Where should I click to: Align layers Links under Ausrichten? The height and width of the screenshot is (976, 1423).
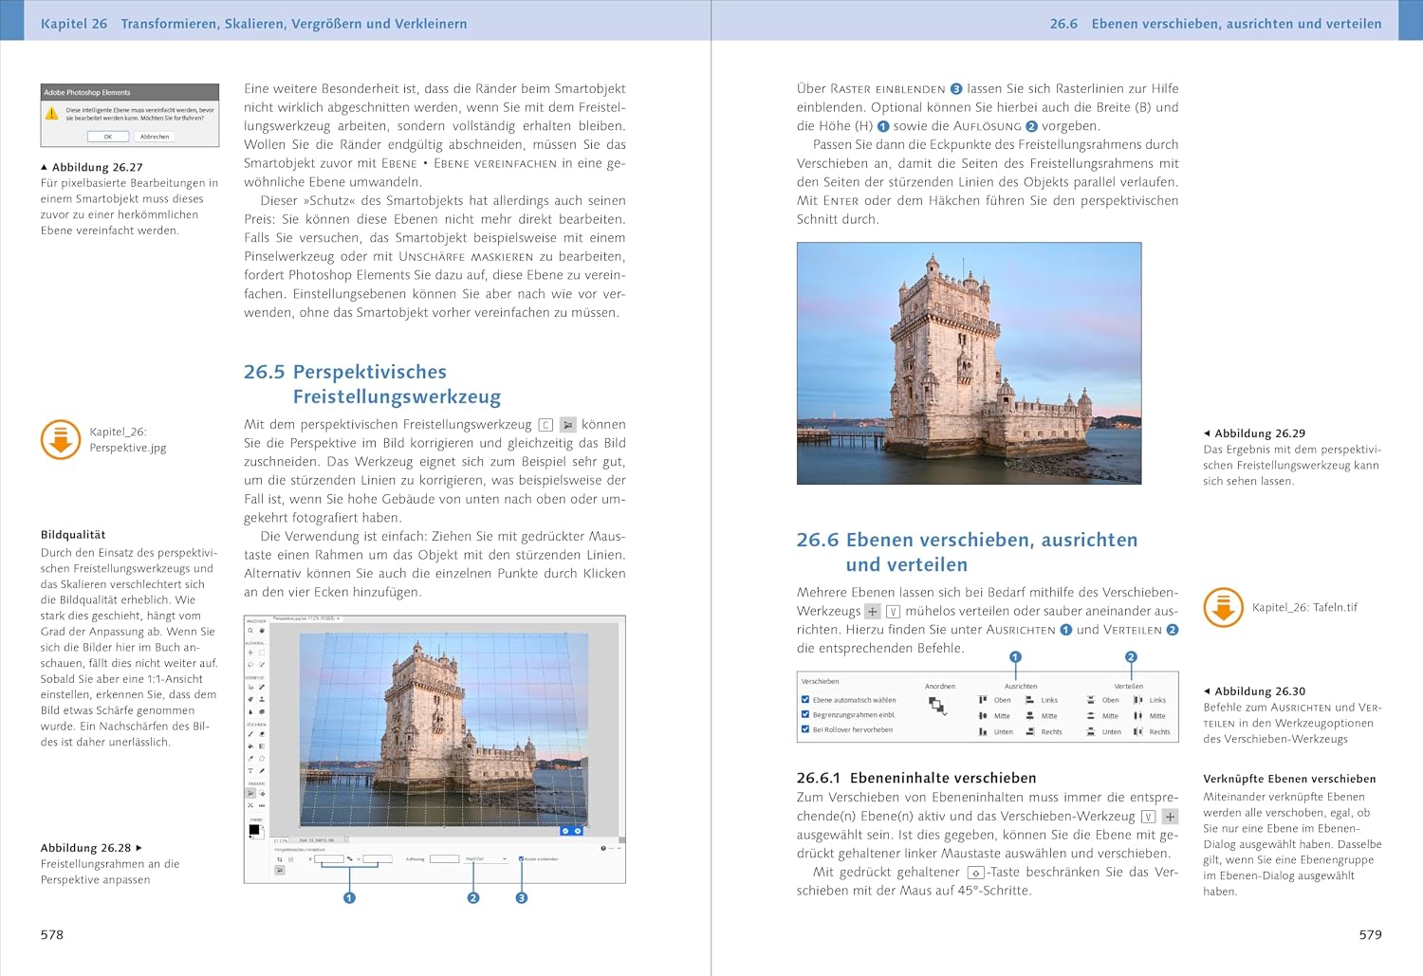pyautogui.click(x=1041, y=700)
